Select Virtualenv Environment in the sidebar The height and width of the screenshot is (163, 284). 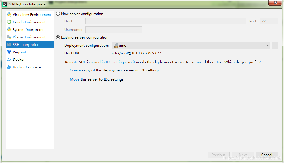(30, 14)
